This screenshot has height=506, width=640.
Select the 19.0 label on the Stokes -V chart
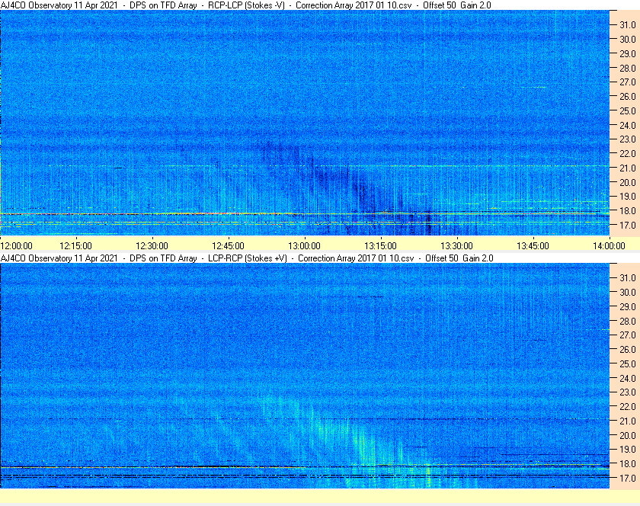pyautogui.click(x=628, y=197)
